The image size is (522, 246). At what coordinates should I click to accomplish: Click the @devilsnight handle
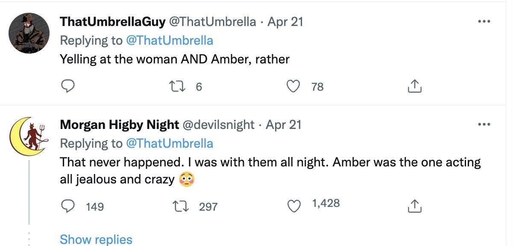(x=218, y=125)
